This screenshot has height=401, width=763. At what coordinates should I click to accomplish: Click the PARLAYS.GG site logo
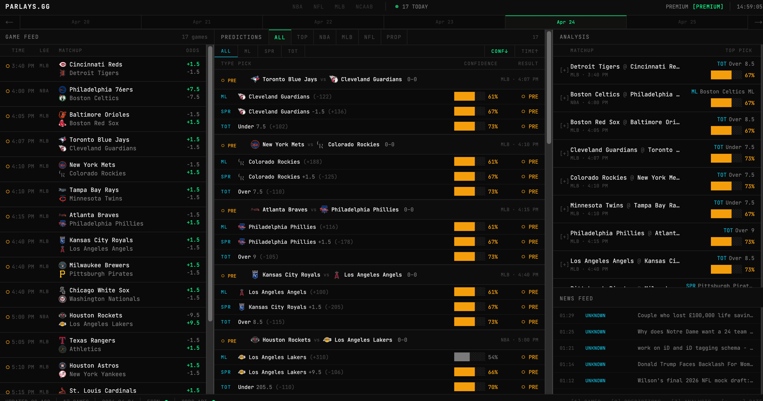click(x=28, y=7)
